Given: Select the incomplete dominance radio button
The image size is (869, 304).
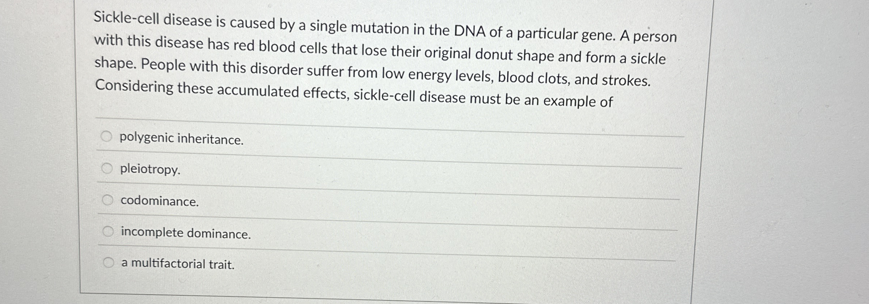Looking at the screenshot, I should click(107, 231).
